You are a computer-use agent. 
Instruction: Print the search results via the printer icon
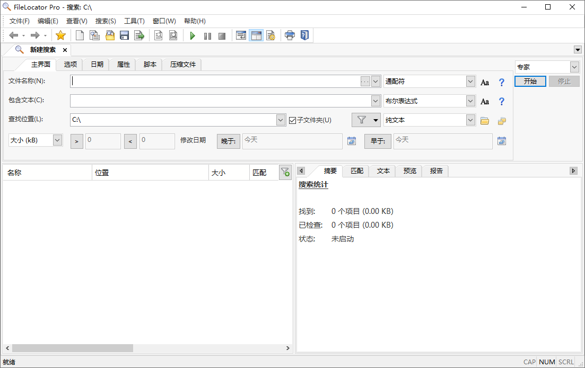coord(290,35)
